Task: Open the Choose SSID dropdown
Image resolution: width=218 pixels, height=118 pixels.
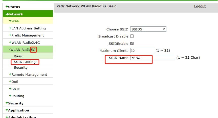Action: 148,29
